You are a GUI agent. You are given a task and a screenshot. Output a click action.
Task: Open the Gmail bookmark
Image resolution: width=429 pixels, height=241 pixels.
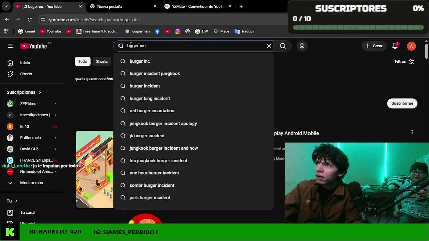(27, 31)
